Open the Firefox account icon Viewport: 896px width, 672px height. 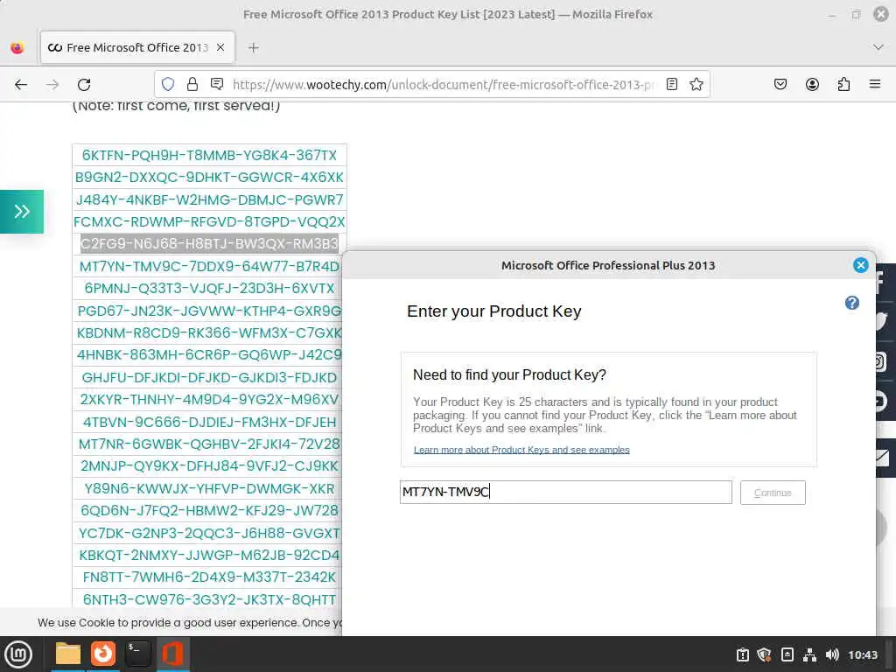tap(812, 85)
